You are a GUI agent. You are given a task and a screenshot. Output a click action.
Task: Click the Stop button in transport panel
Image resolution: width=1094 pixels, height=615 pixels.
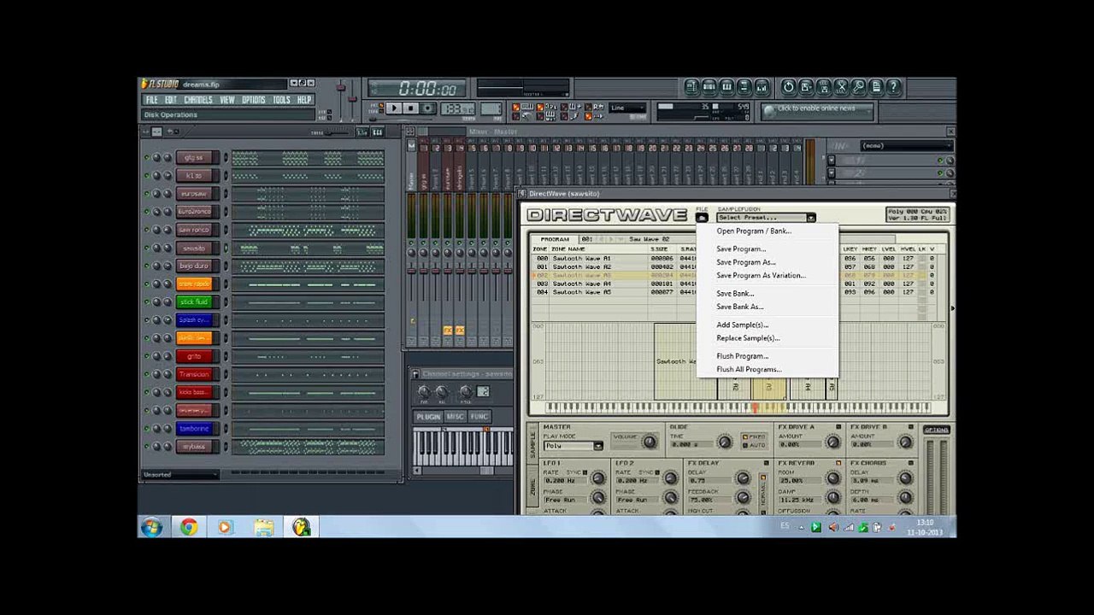pyautogui.click(x=410, y=108)
